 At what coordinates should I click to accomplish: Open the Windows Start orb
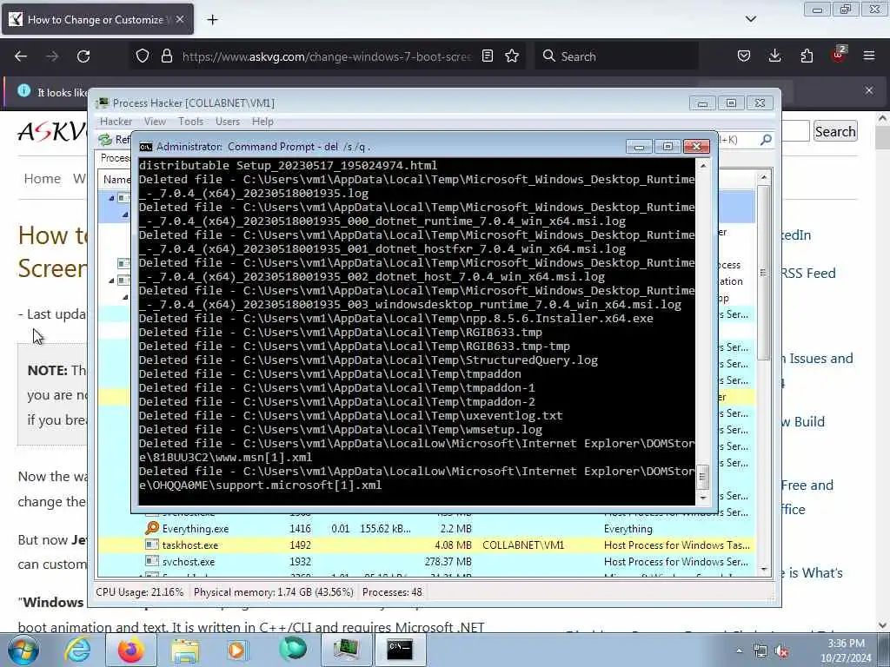pos(23,650)
